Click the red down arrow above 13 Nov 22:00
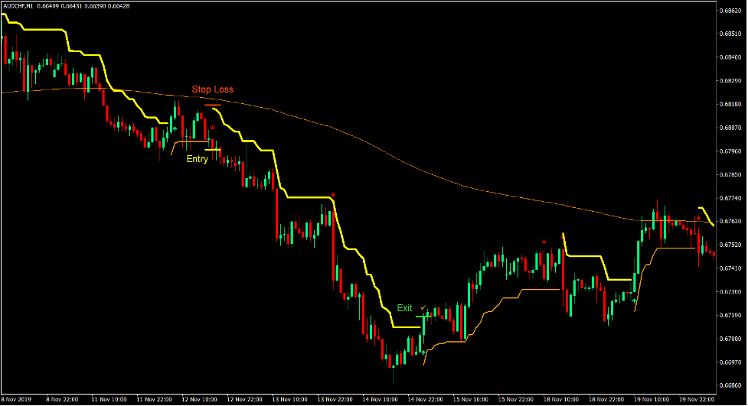 pyautogui.click(x=332, y=195)
